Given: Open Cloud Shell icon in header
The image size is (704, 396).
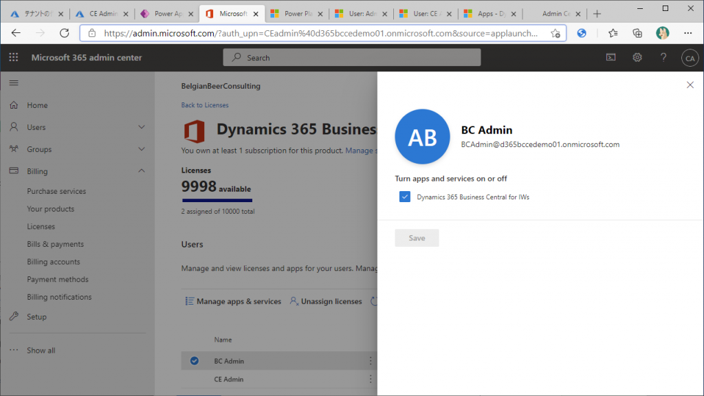Looking at the screenshot, I should pos(611,58).
